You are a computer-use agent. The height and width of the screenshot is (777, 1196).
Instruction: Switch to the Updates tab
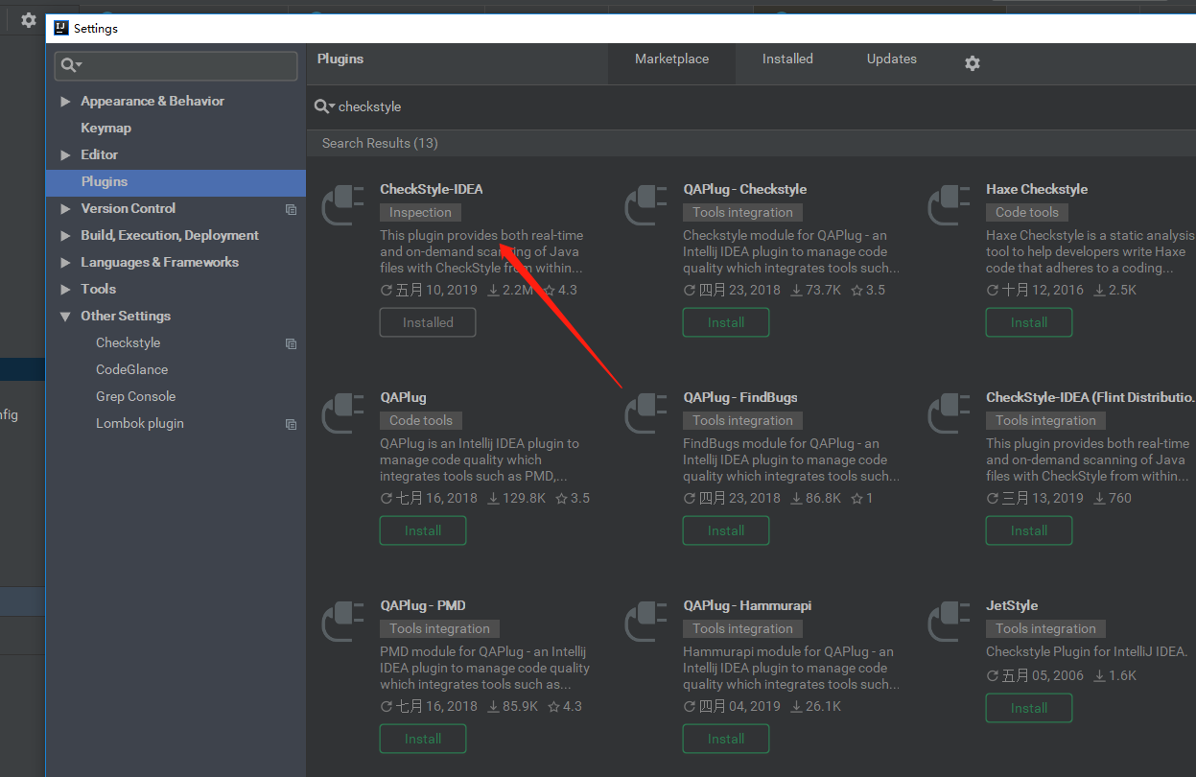[892, 59]
